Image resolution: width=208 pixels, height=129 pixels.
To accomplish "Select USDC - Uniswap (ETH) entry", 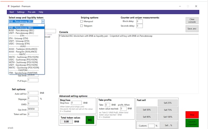I will (x=26, y=44).
